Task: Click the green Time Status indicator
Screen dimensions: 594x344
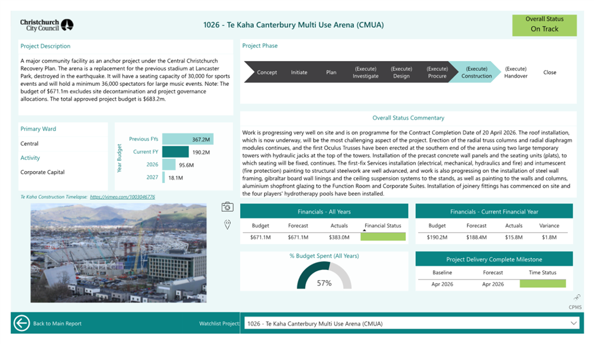Action: [543, 284]
